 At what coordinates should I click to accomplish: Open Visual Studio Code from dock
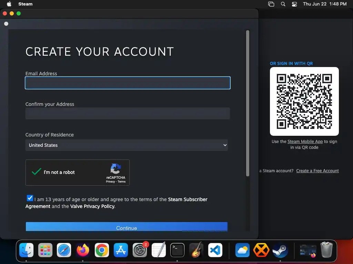click(215, 250)
